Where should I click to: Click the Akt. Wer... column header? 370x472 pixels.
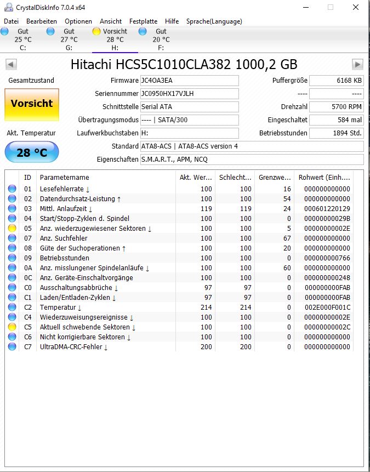tap(195, 177)
